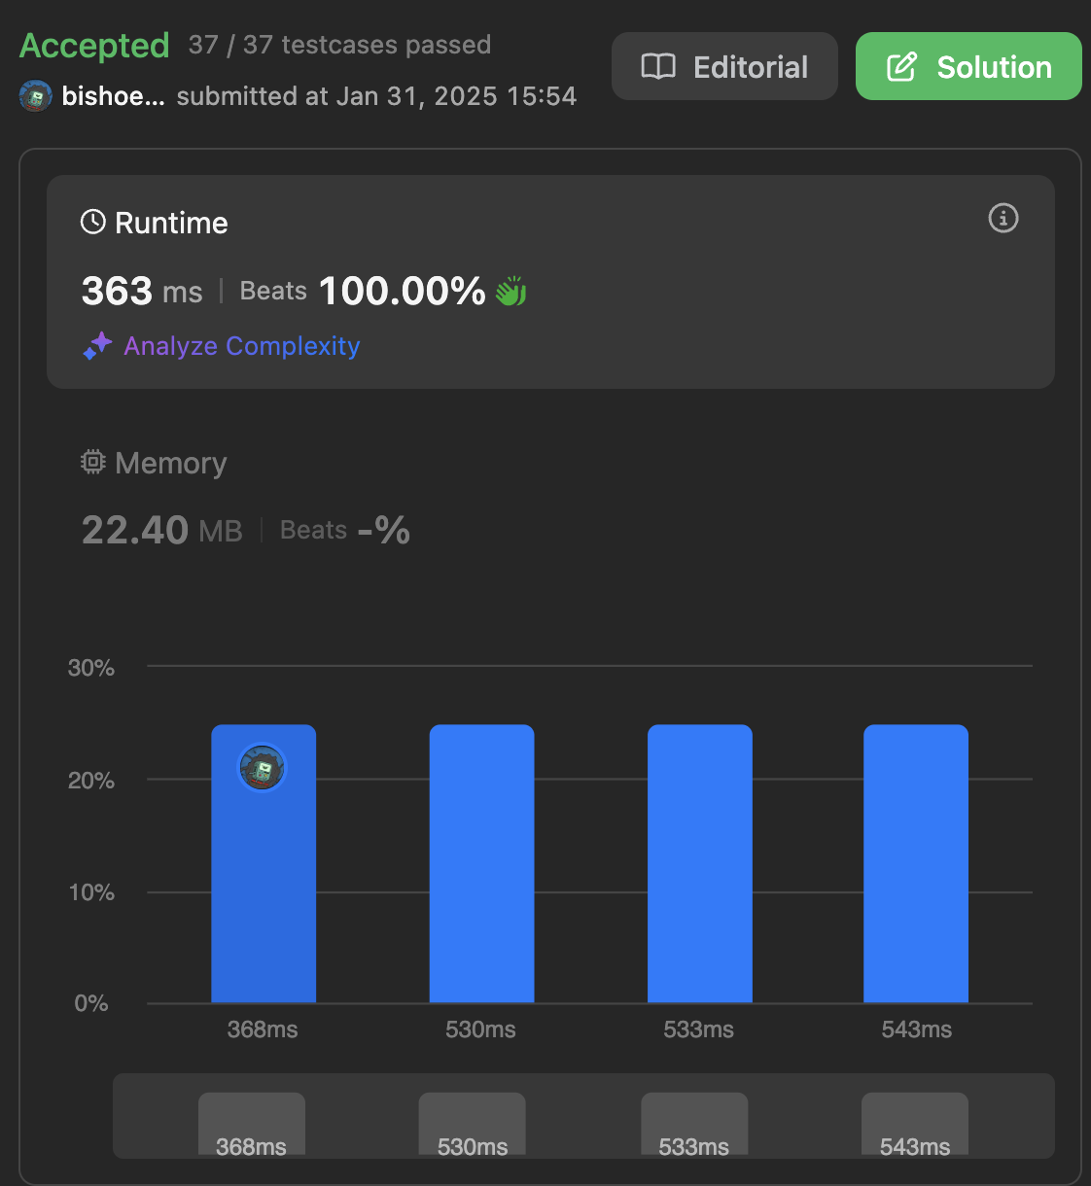Image resolution: width=1091 pixels, height=1186 pixels.
Task: Click the Accepted status text
Action: (x=94, y=45)
